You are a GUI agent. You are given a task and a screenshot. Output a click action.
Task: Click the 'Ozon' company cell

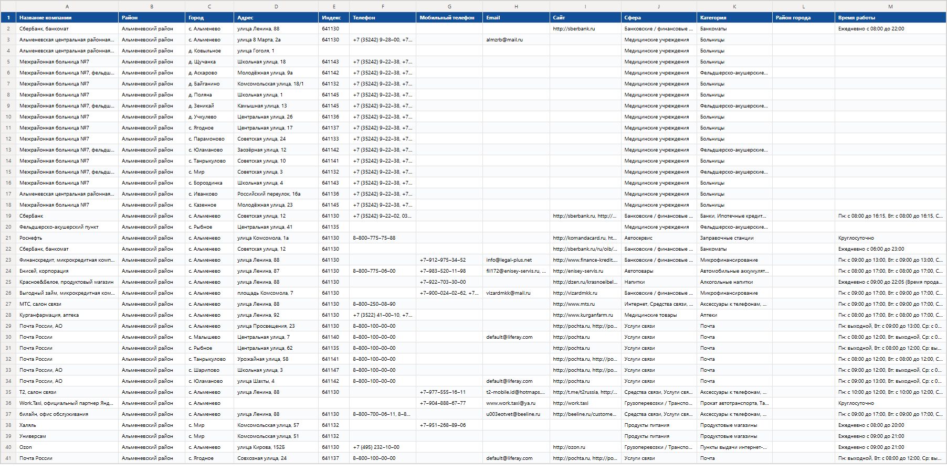coord(67,447)
